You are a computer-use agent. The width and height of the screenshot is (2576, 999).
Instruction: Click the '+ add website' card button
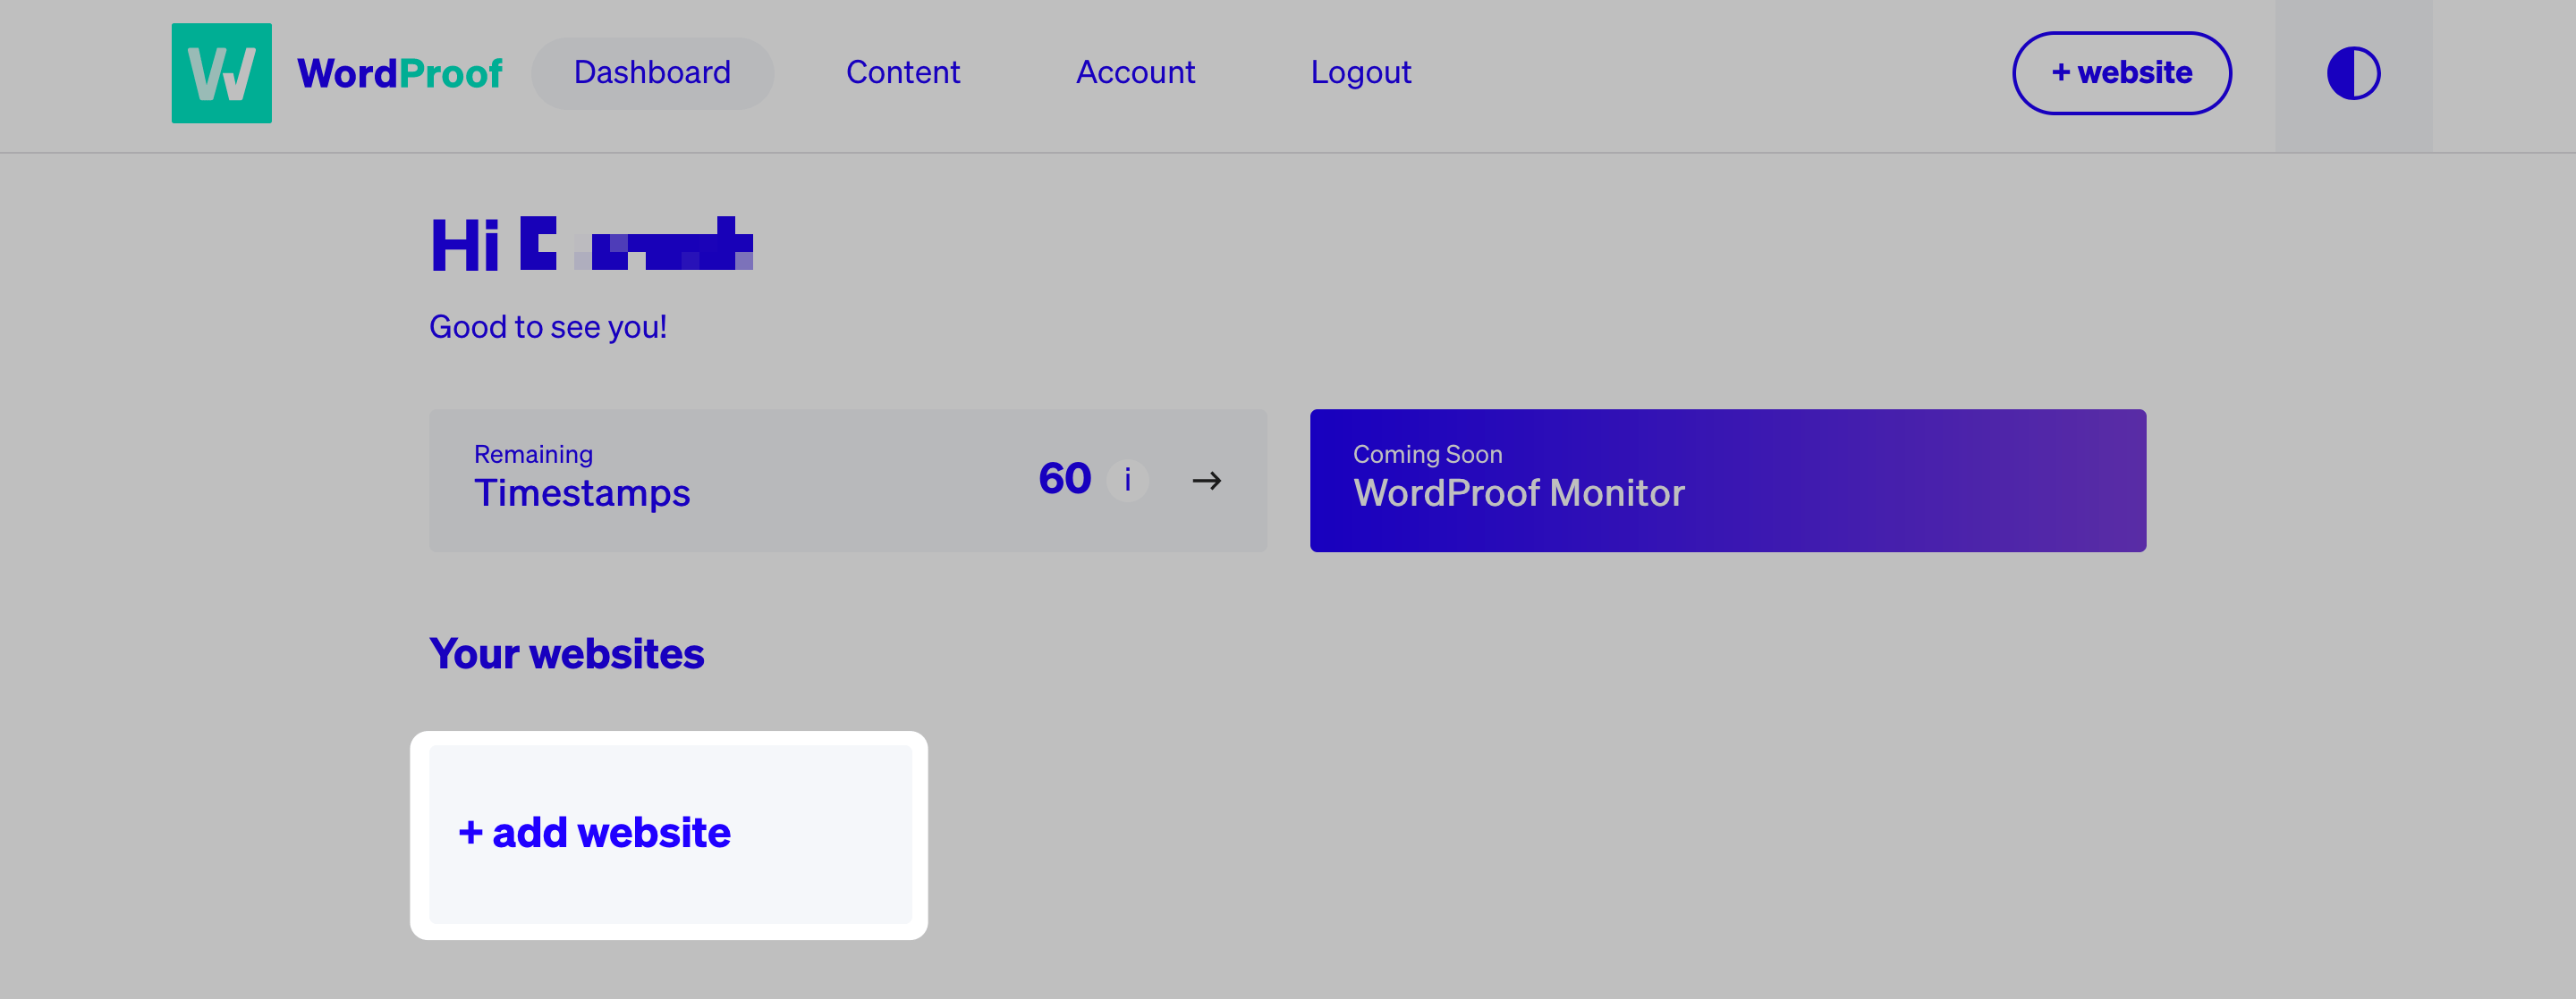670,834
